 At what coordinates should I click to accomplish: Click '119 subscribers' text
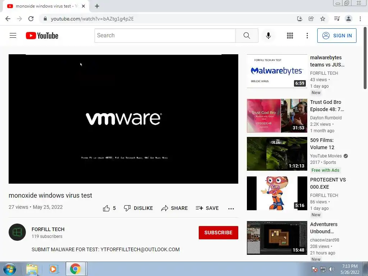point(47,236)
